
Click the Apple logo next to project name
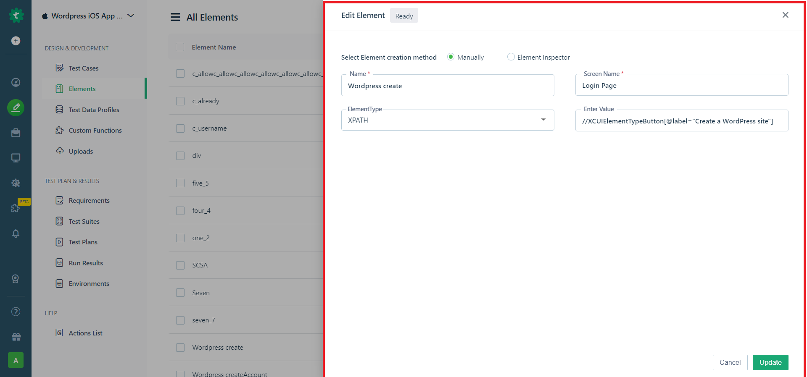(45, 16)
